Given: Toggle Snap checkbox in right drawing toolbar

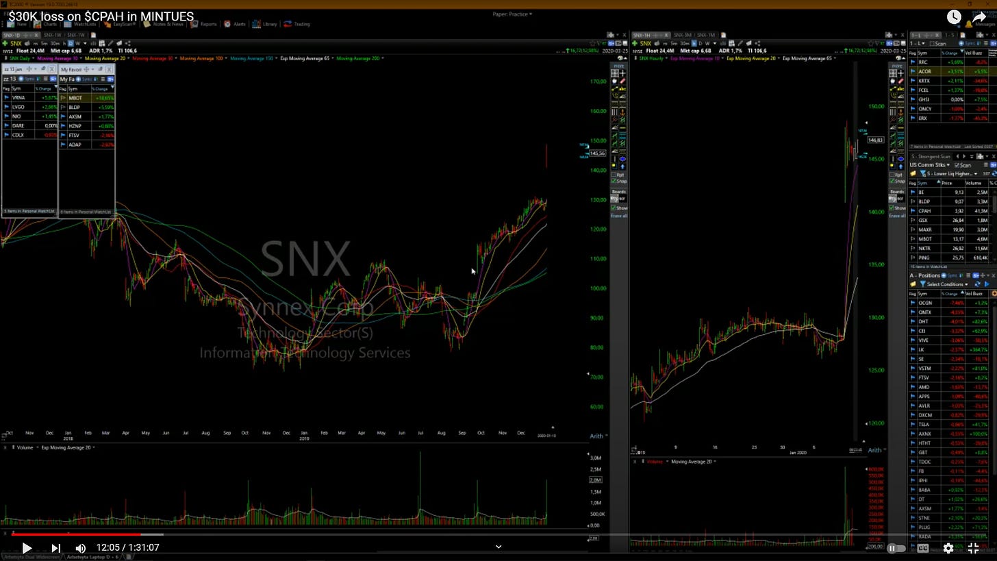Looking at the screenshot, I should pyautogui.click(x=892, y=182).
